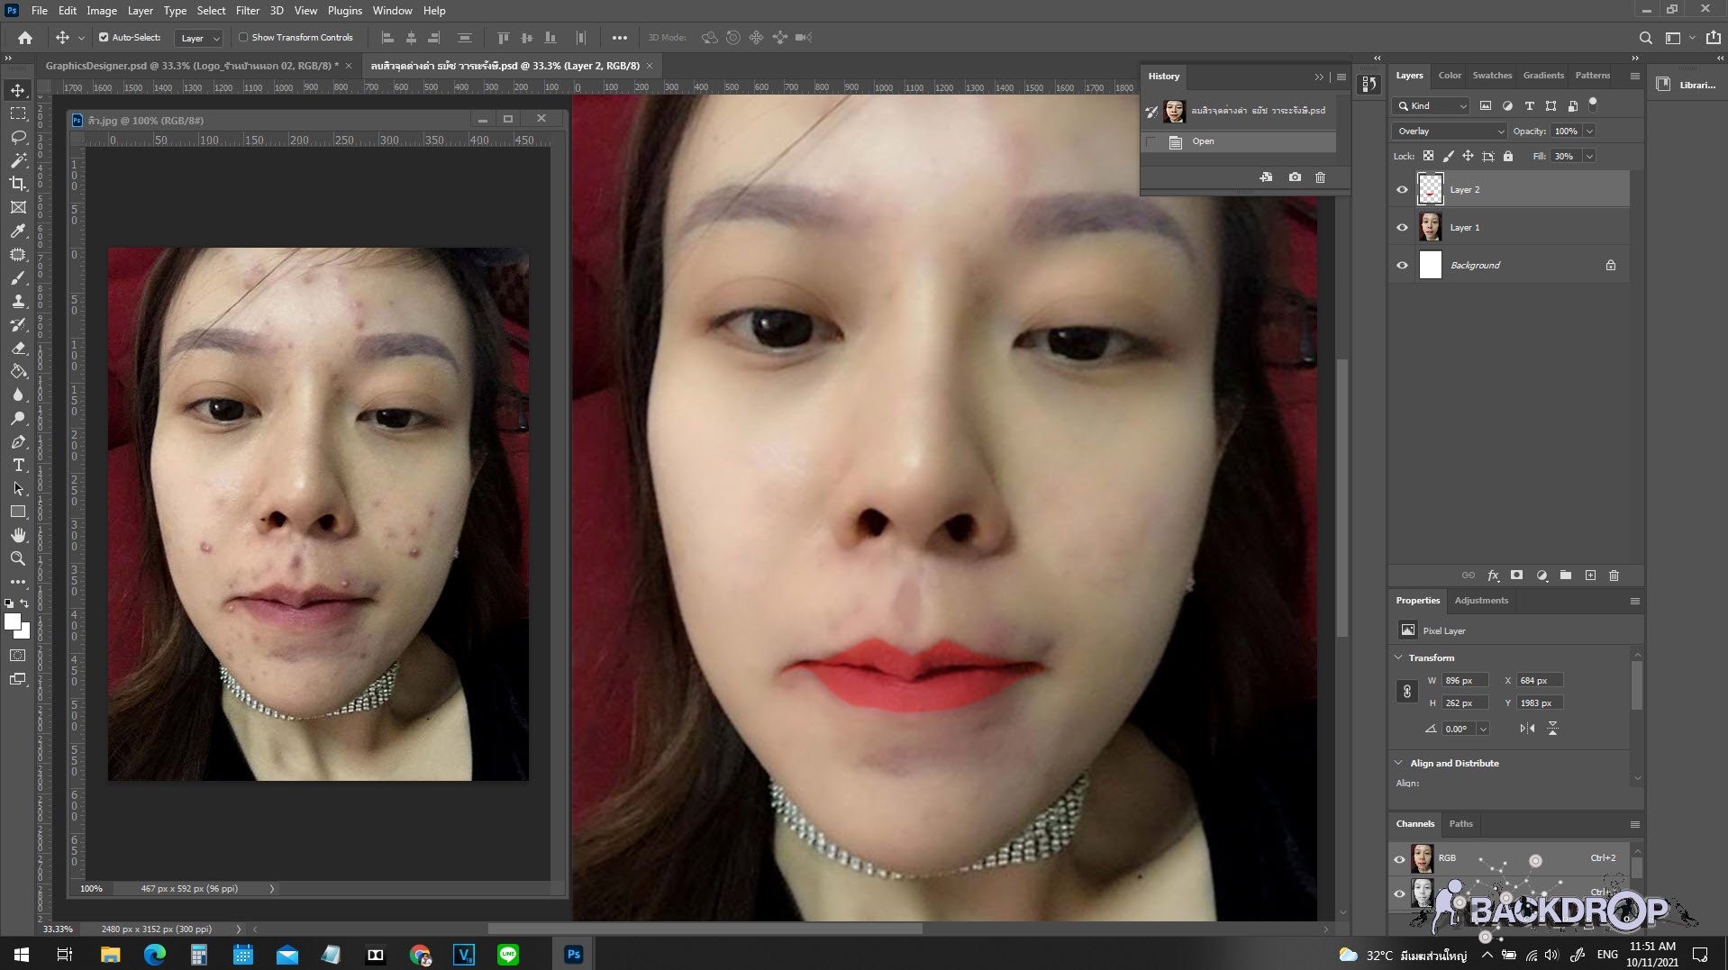Click the Home button
This screenshot has width=1728, height=970.
point(24,38)
